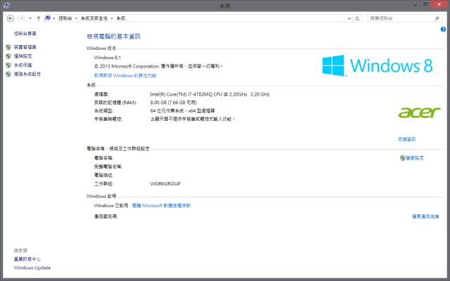The height and width of the screenshot is (281, 450).
Task: Click shield icon beside 遠端設定
Action: click(8, 56)
